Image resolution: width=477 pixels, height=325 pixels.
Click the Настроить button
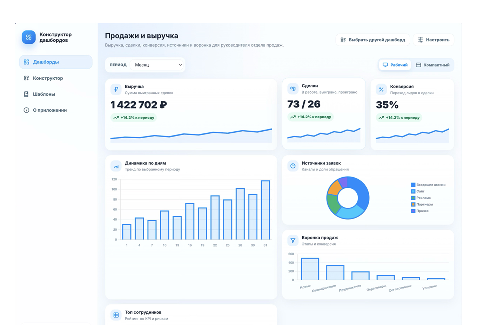pos(434,40)
